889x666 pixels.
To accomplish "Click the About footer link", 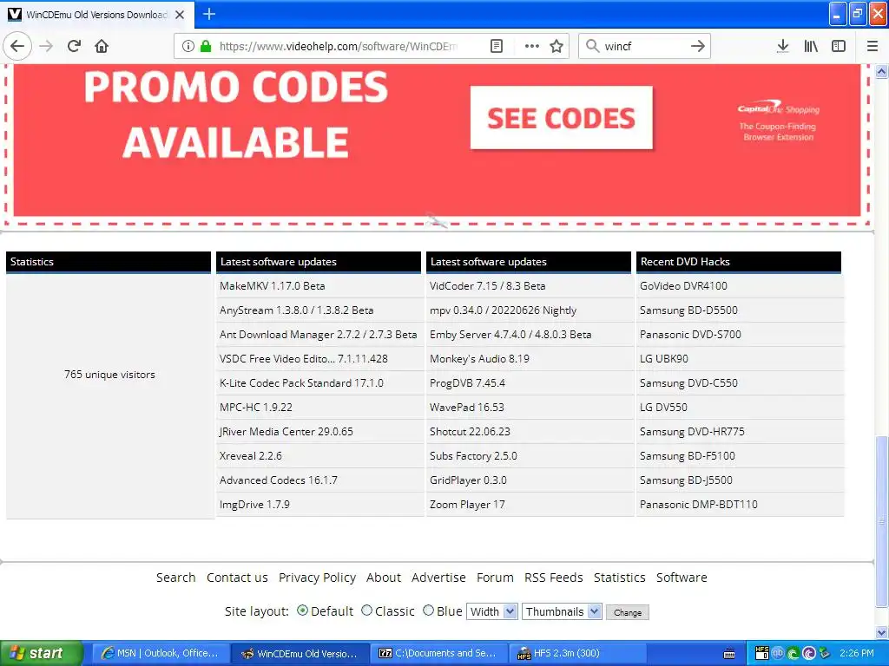I will 383,578.
